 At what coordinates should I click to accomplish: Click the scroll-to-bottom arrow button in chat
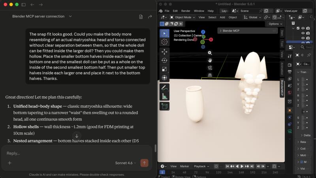77,136
